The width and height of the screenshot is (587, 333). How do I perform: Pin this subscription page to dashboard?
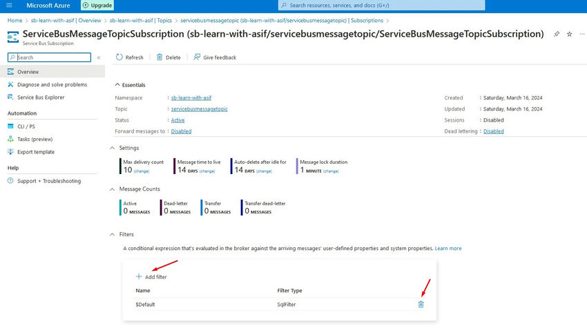[x=557, y=34]
